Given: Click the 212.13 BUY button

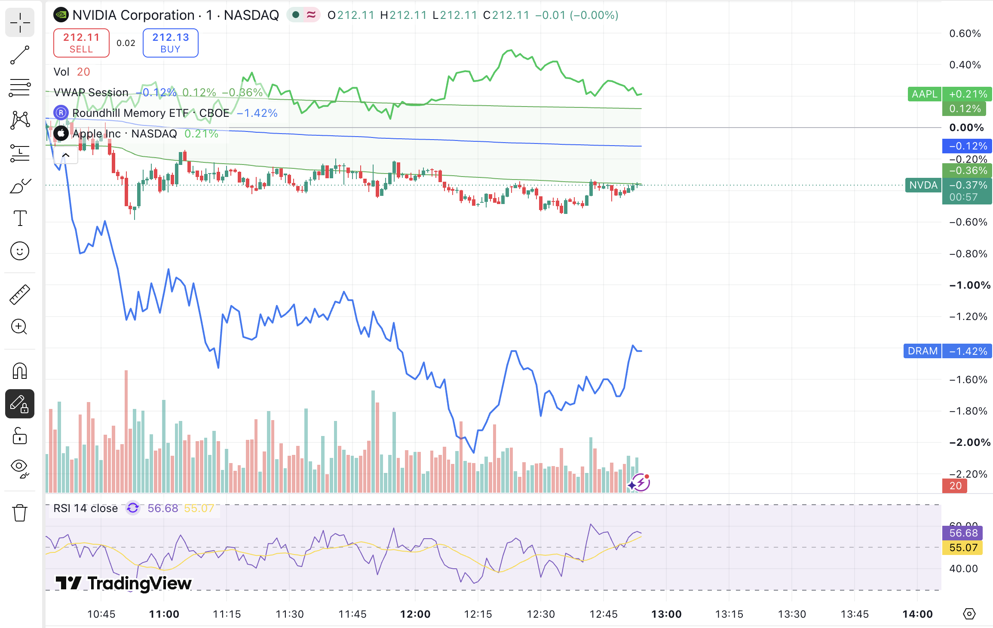Looking at the screenshot, I should click(x=171, y=43).
